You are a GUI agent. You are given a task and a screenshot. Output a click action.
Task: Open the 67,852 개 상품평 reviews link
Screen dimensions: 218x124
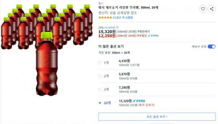click(x=123, y=18)
